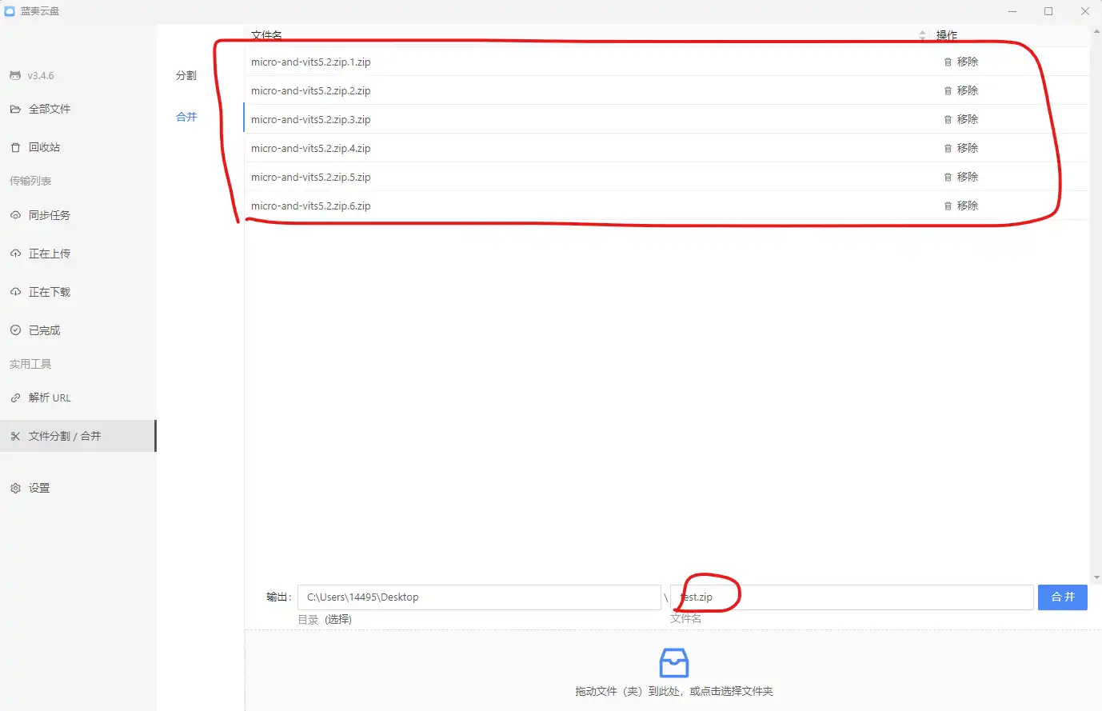This screenshot has height=711, width=1102.
Task: Click the 解析 URL link icon
Action: pyautogui.click(x=15, y=397)
